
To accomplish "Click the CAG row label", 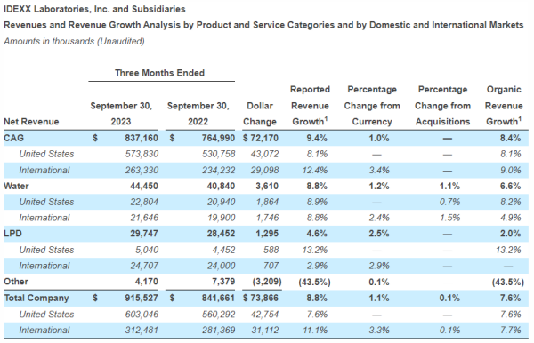I will 14,138.
